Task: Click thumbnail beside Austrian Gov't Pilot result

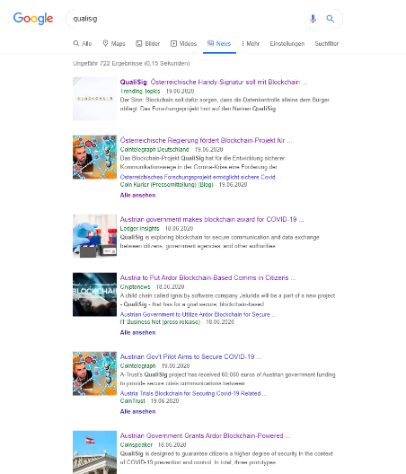Action: 94,373
